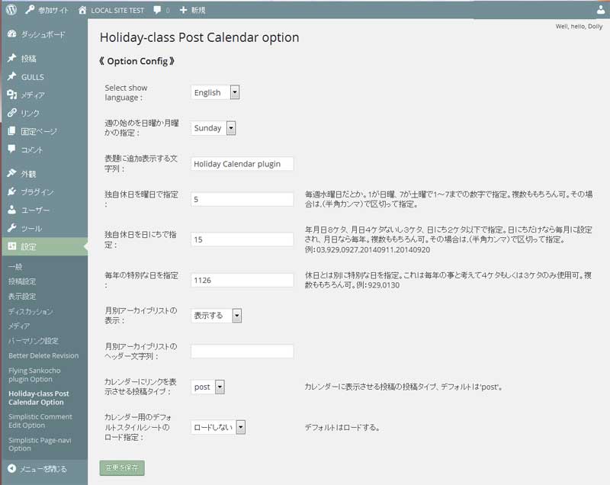Open 投稿設定 submenu link
The width and height of the screenshot is (610, 485).
click(22, 281)
